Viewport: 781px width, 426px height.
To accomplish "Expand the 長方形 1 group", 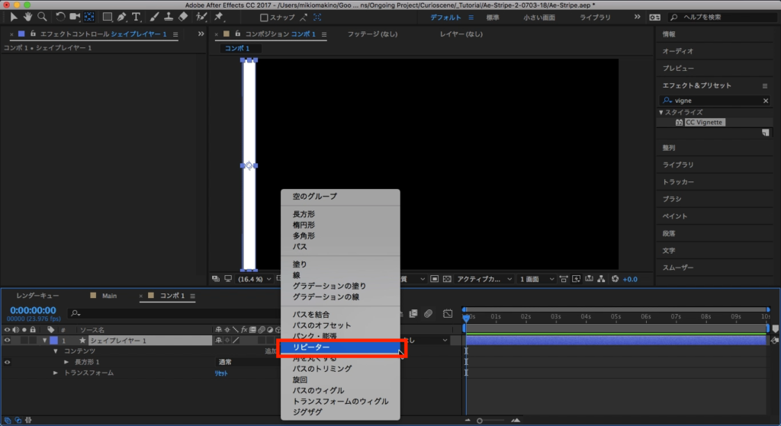I will point(66,362).
